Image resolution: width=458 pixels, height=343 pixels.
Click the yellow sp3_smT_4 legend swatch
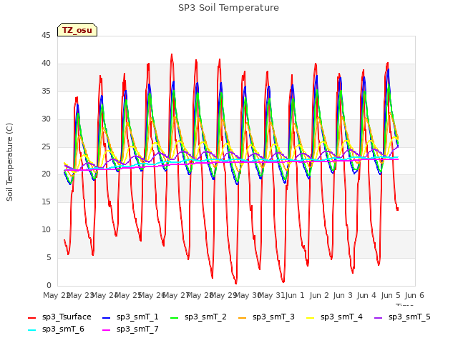click(310, 318)
